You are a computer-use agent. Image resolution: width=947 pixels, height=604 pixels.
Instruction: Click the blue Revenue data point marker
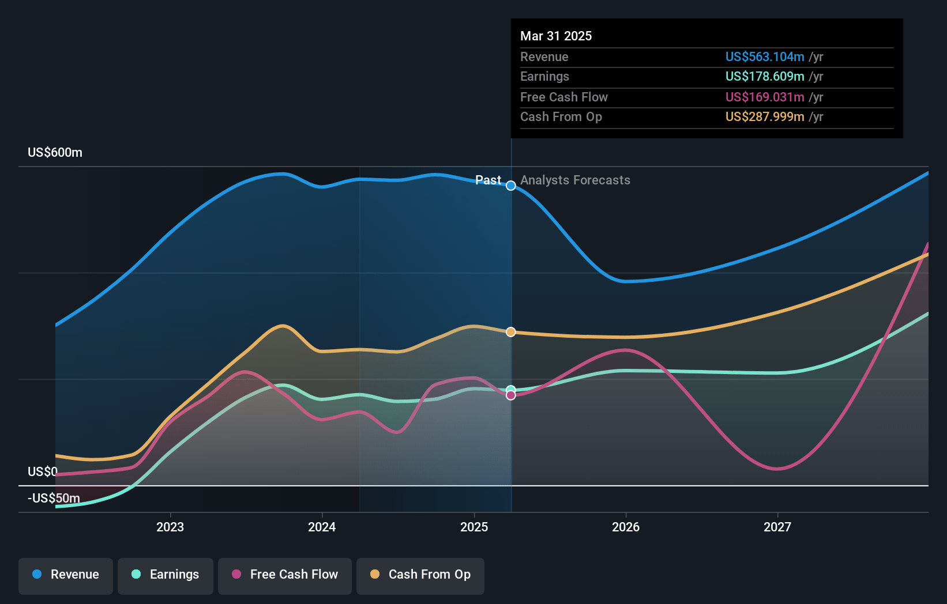[511, 186]
